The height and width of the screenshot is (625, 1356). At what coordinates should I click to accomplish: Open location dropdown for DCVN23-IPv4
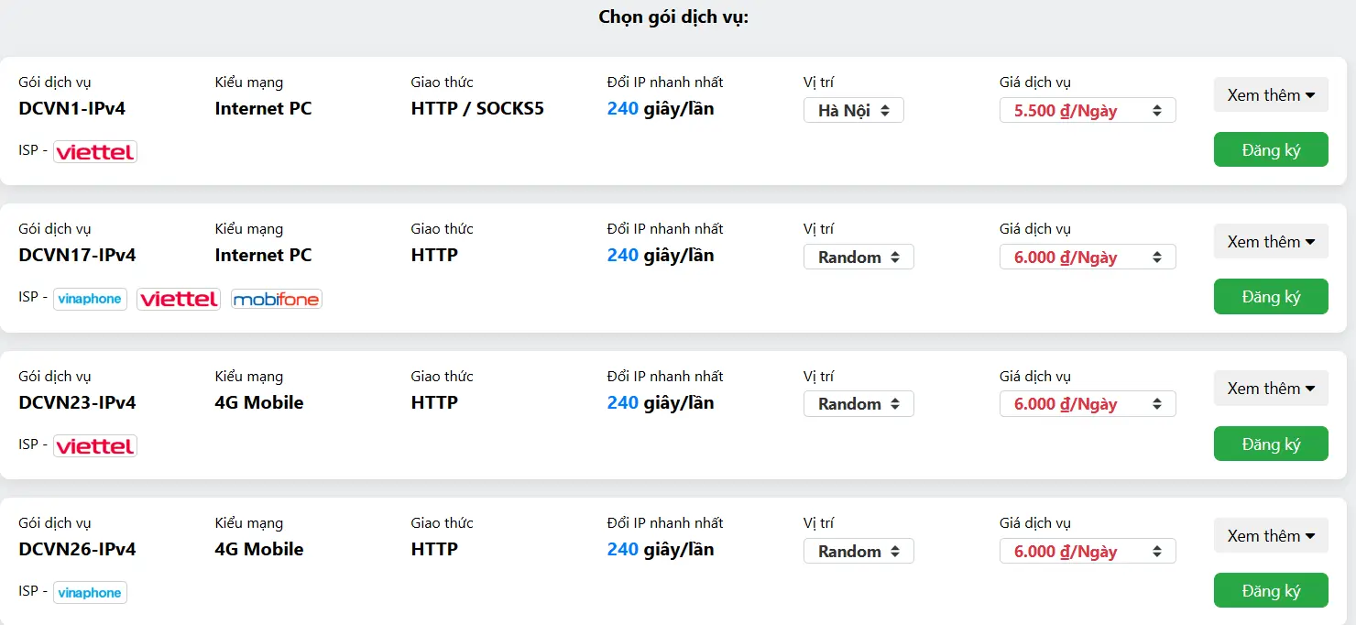858,404
